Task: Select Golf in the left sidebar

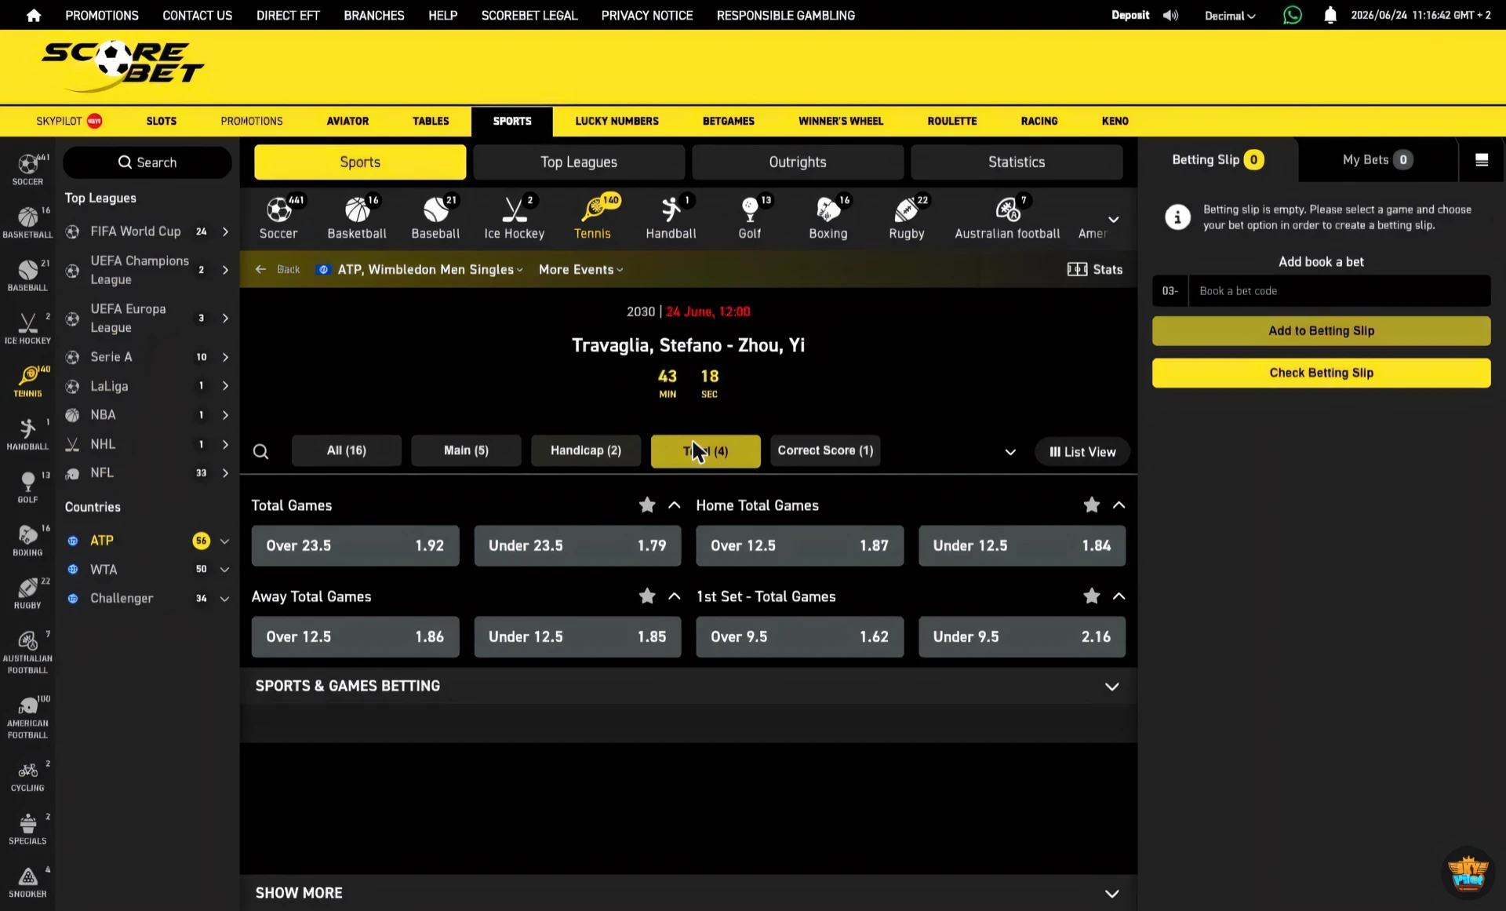Action: pos(27,486)
